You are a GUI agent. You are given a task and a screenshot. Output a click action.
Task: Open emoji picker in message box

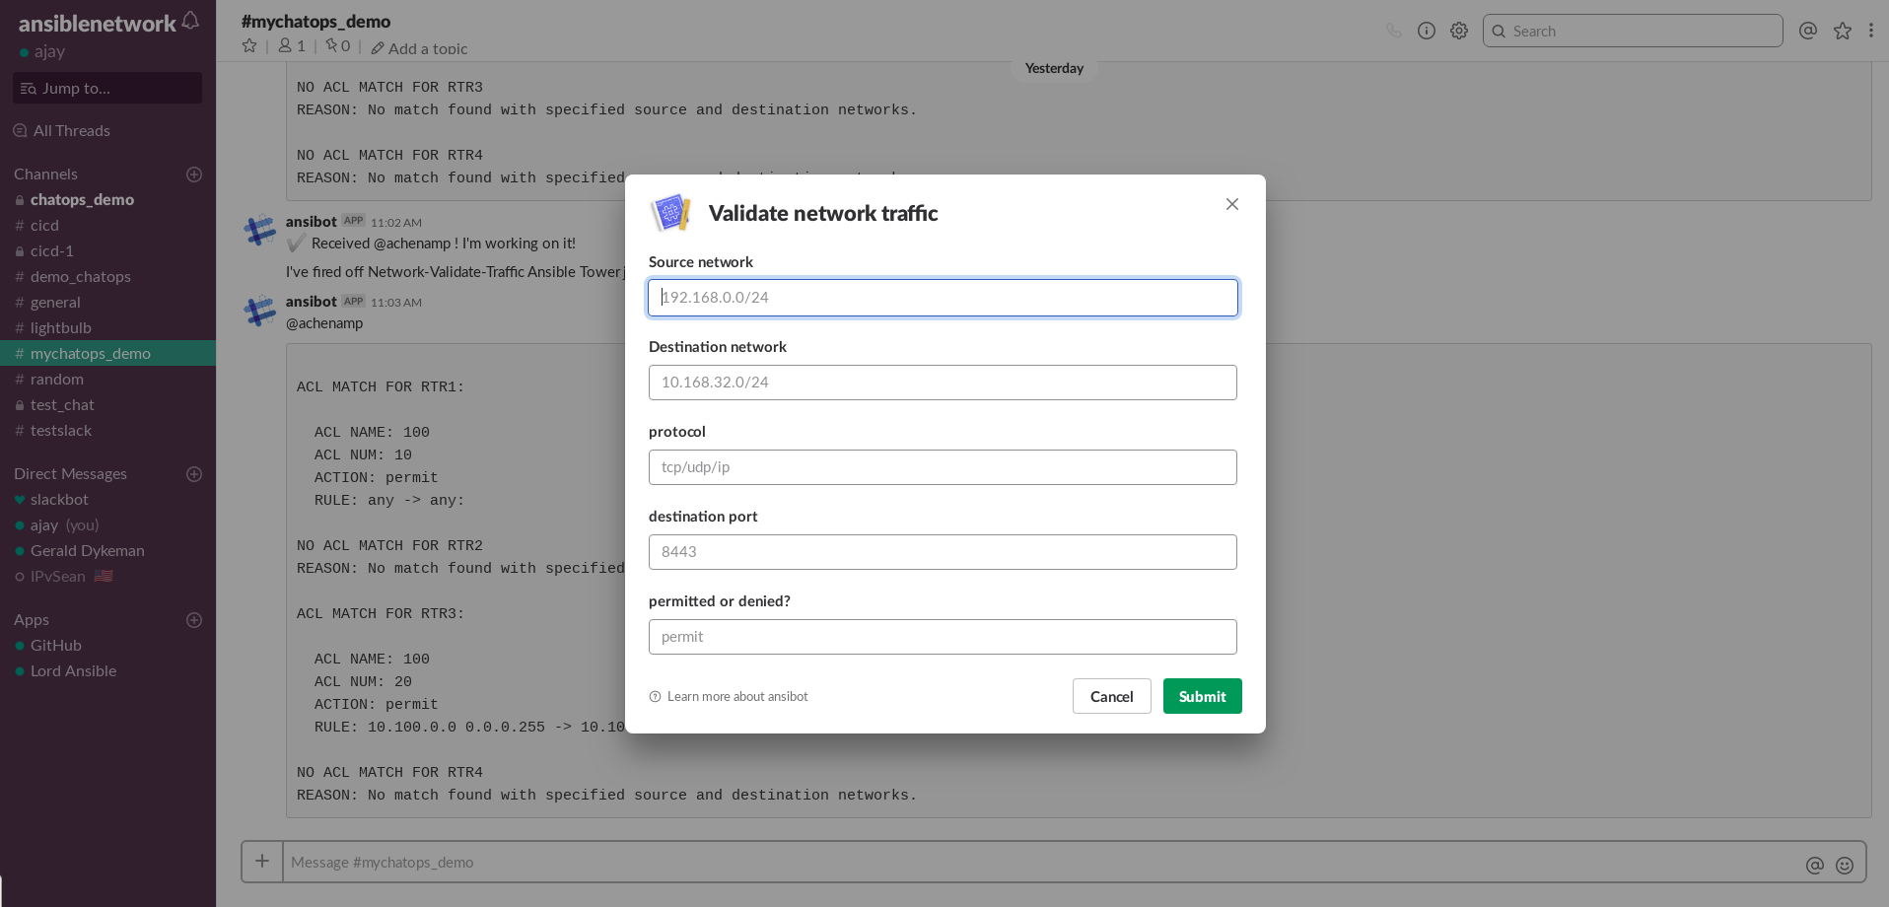tap(1845, 865)
